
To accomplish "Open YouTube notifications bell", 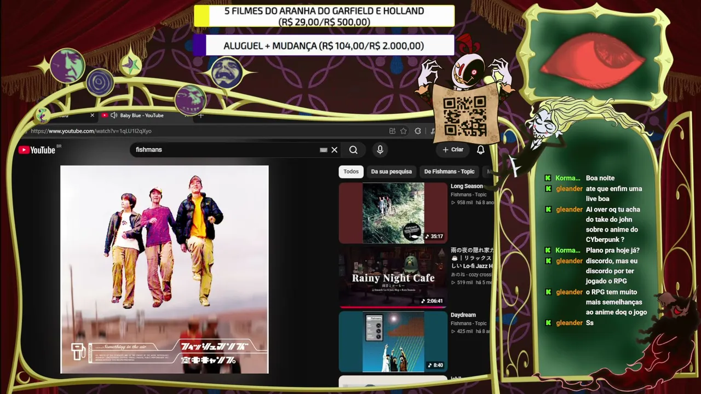I will coord(480,150).
